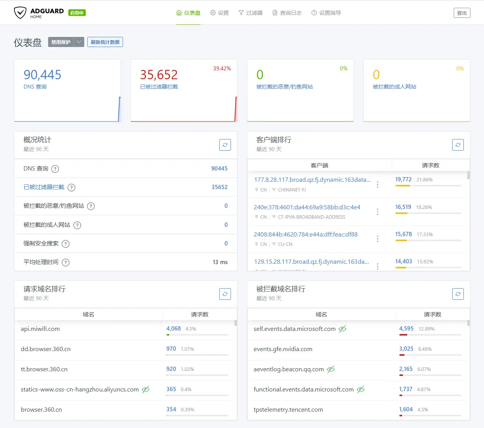Refresh the 被拦截域名排行 panel
The image size is (484, 428).
pos(458,294)
